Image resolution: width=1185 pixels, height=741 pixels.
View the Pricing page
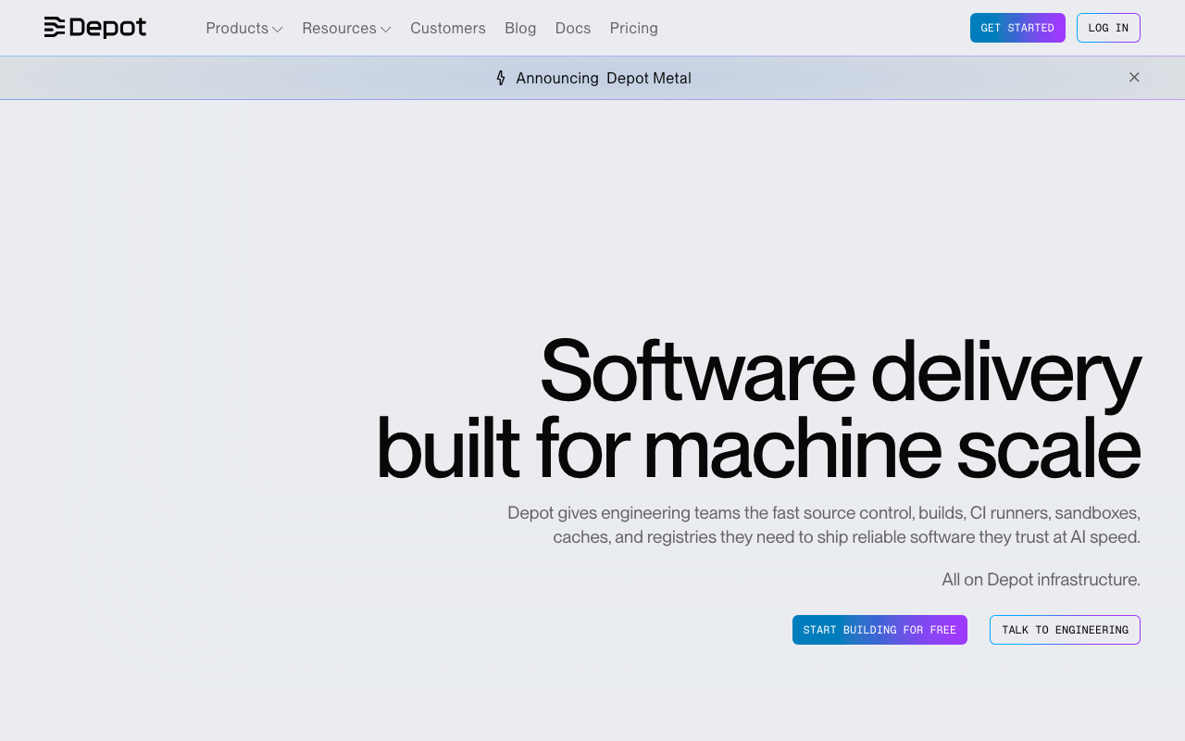pos(634,28)
